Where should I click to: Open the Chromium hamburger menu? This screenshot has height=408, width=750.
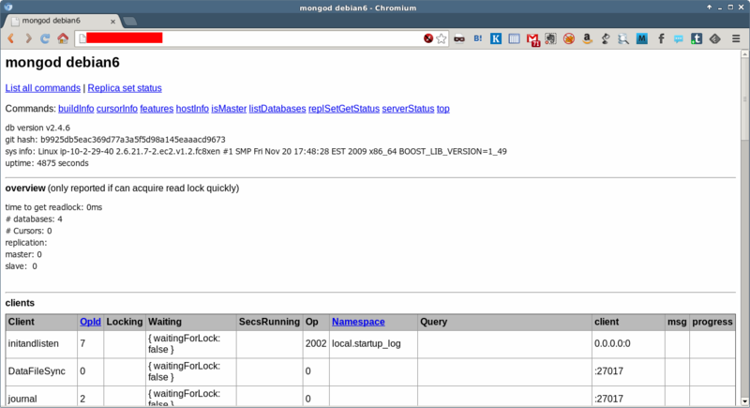[x=736, y=38]
